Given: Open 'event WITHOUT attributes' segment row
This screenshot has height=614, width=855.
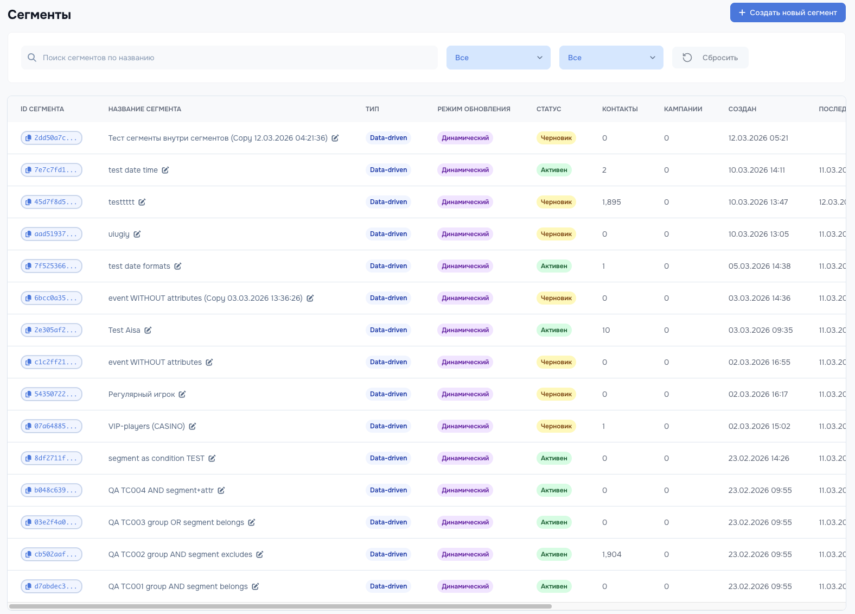Looking at the screenshot, I should [x=155, y=362].
